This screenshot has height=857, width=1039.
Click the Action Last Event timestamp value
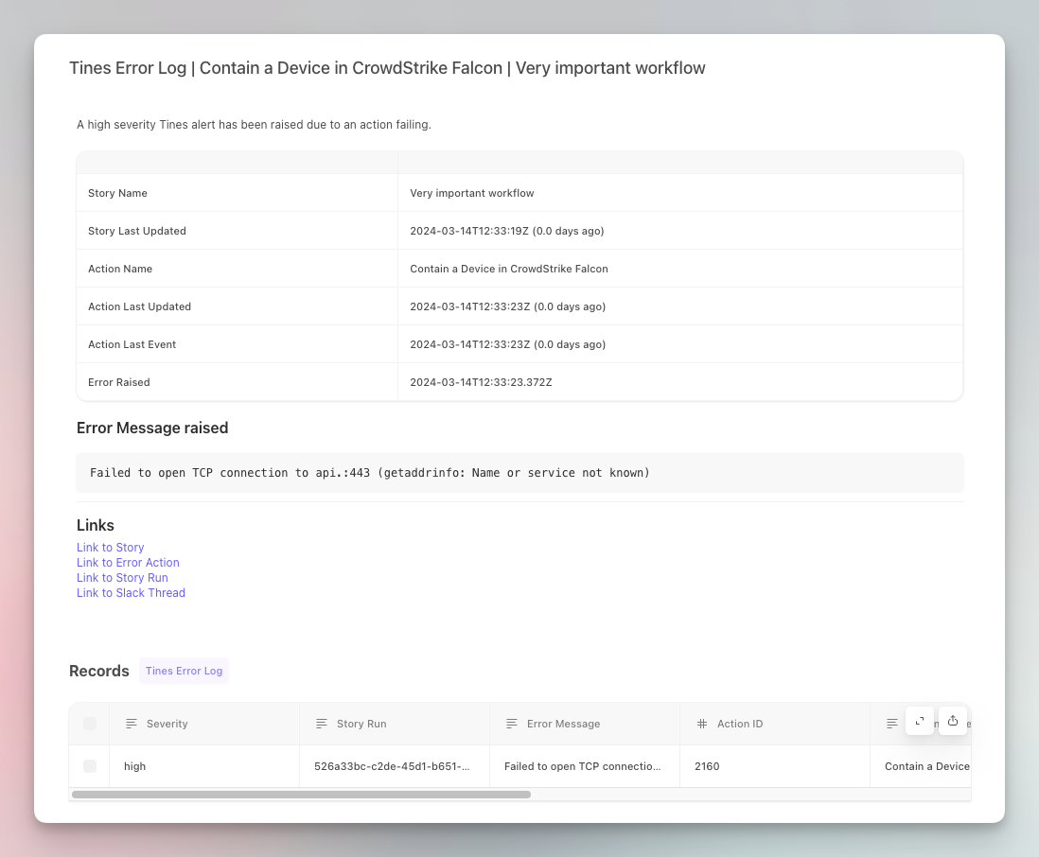[x=507, y=344]
